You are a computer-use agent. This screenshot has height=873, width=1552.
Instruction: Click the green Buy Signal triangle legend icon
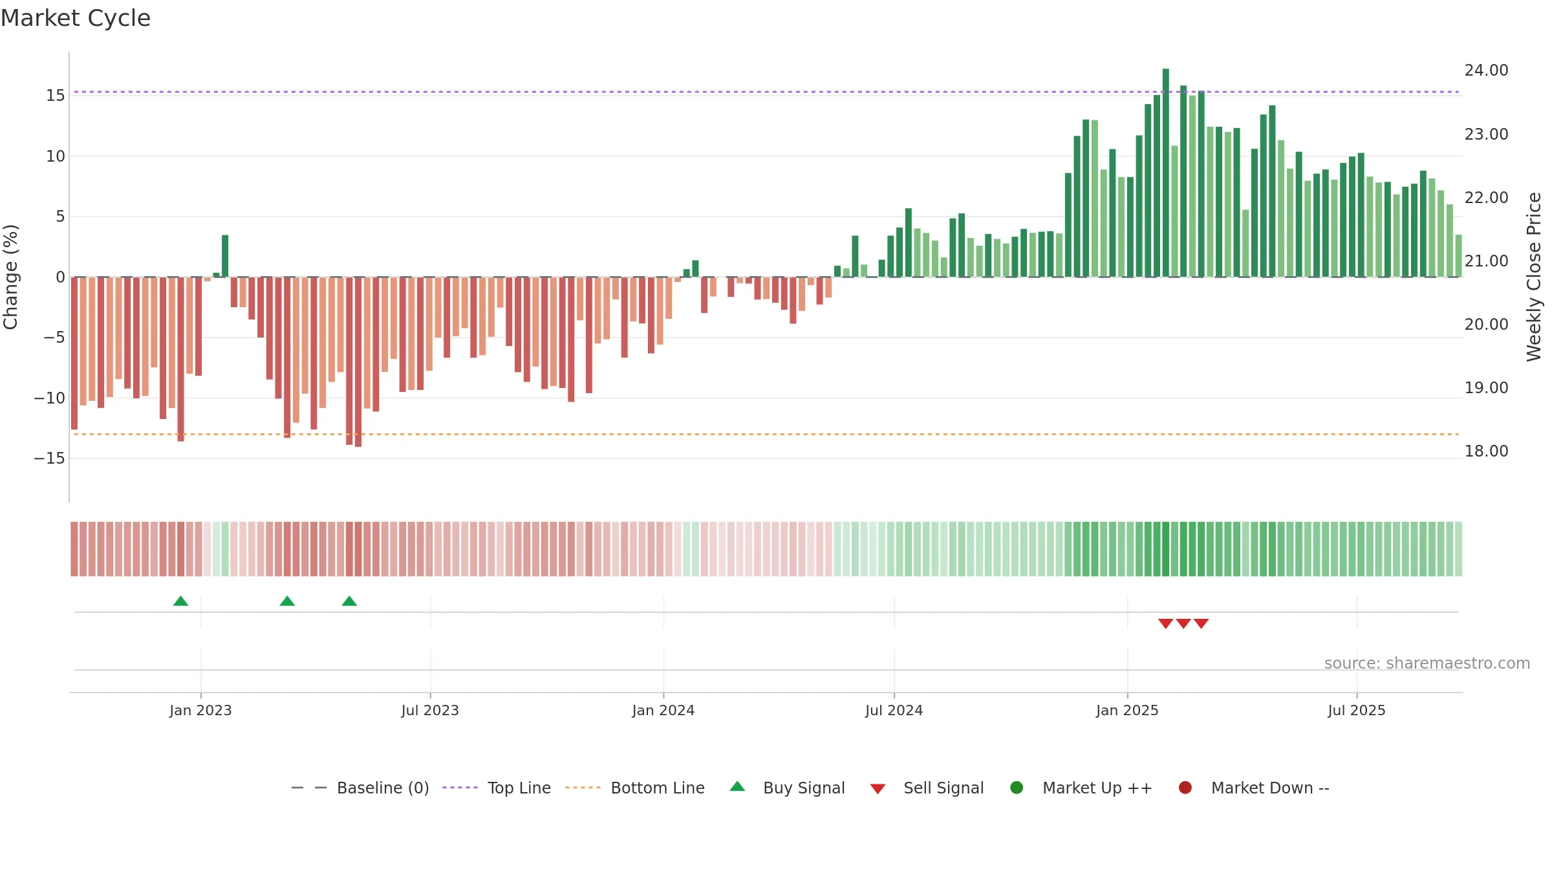click(737, 786)
